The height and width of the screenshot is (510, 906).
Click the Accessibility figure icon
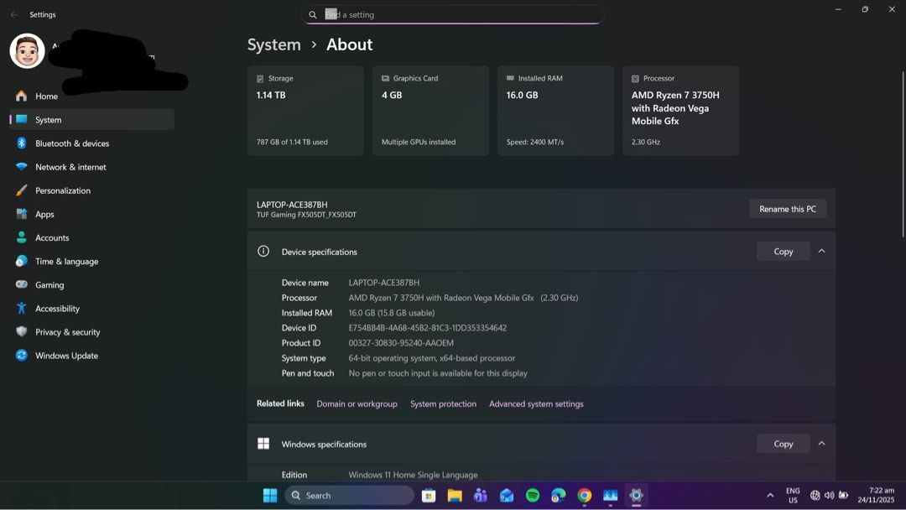coord(21,309)
